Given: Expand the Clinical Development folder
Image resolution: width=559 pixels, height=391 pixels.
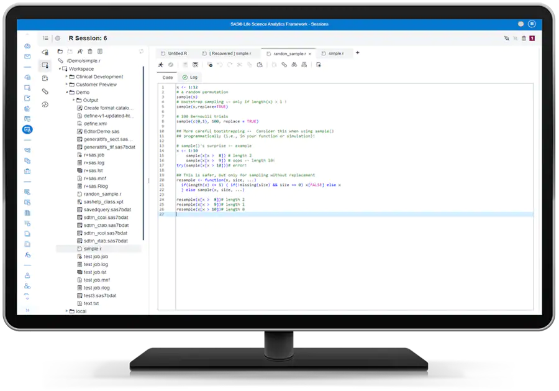Looking at the screenshot, I should 66,76.
